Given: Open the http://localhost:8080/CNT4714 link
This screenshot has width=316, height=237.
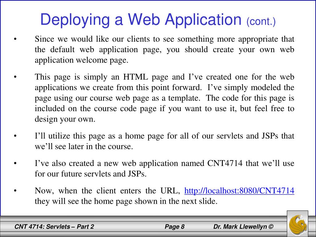Looking at the screenshot, I should (239, 190).
